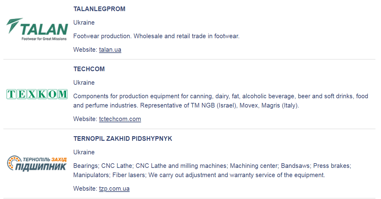Open the tctechcom.com website link
Image resolution: width=381 pixels, height=199 pixels.
click(120, 119)
